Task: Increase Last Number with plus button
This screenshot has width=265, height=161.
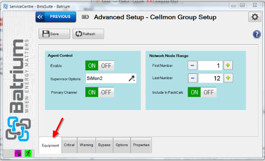Action: tap(228, 78)
